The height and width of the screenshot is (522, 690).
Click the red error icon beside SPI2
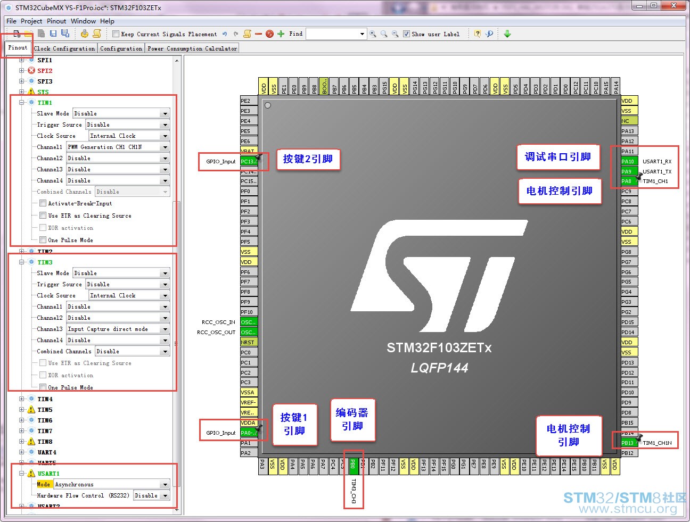click(x=31, y=71)
